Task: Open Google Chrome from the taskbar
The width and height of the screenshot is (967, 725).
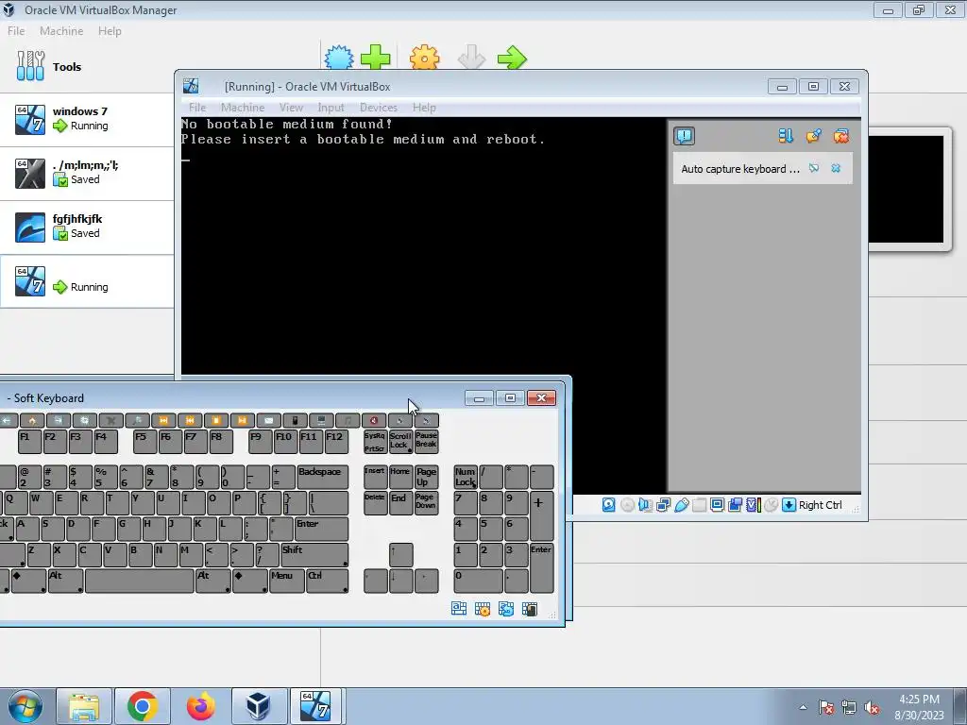Action: (142, 706)
